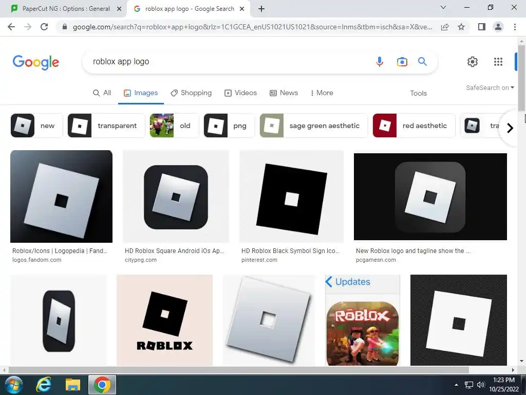Bookmark this page with the star

tap(461, 27)
